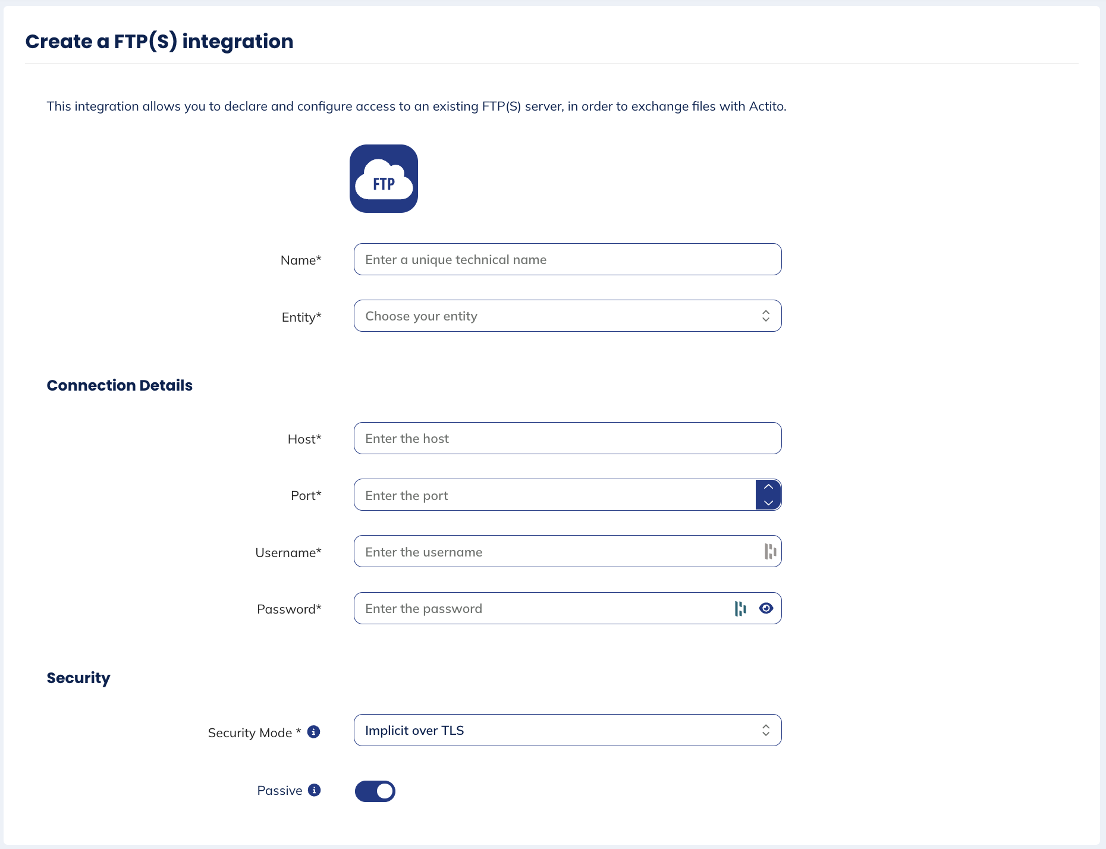
Task: Disable the Passive toggle switch
Action: (375, 791)
